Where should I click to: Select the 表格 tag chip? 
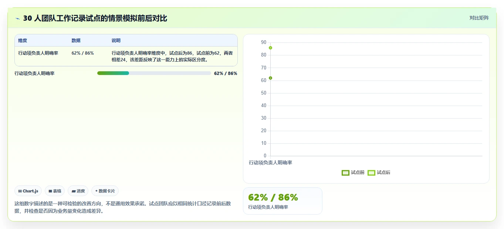(x=55, y=191)
